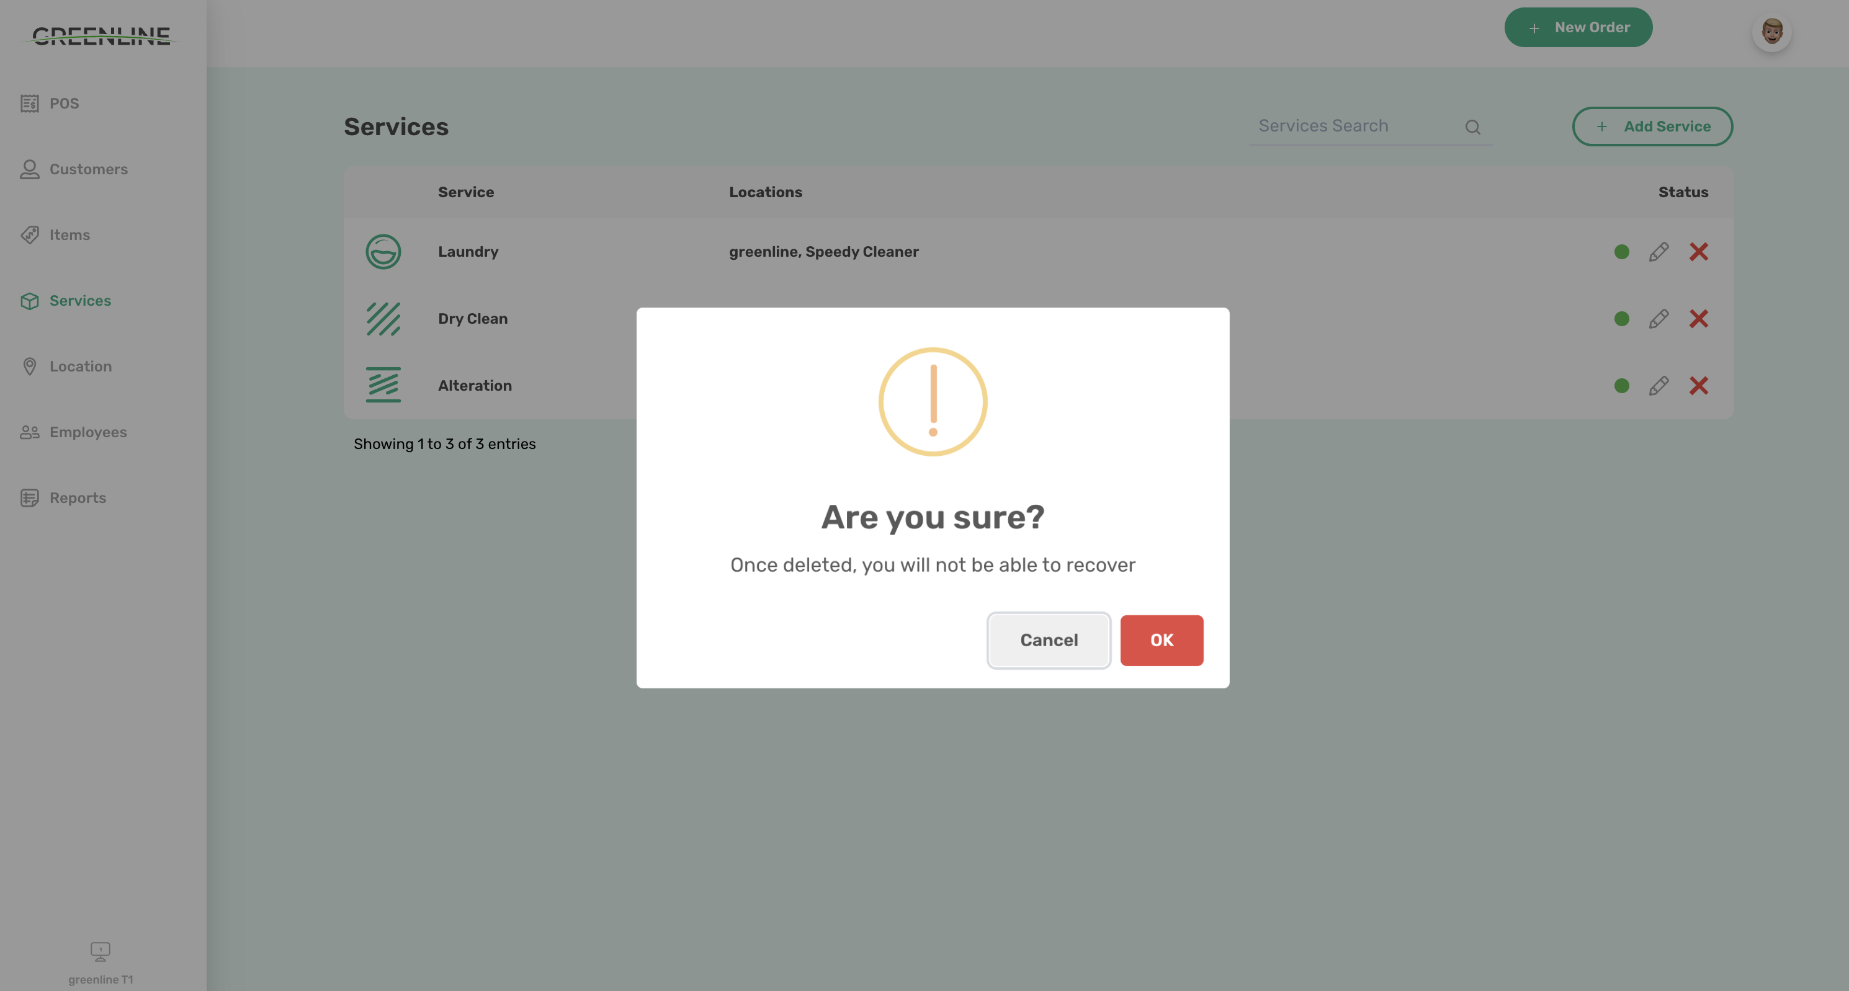Click the Laundry service icon
Image resolution: width=1849 pixels, height=991 pixels.
pos(383,252)
